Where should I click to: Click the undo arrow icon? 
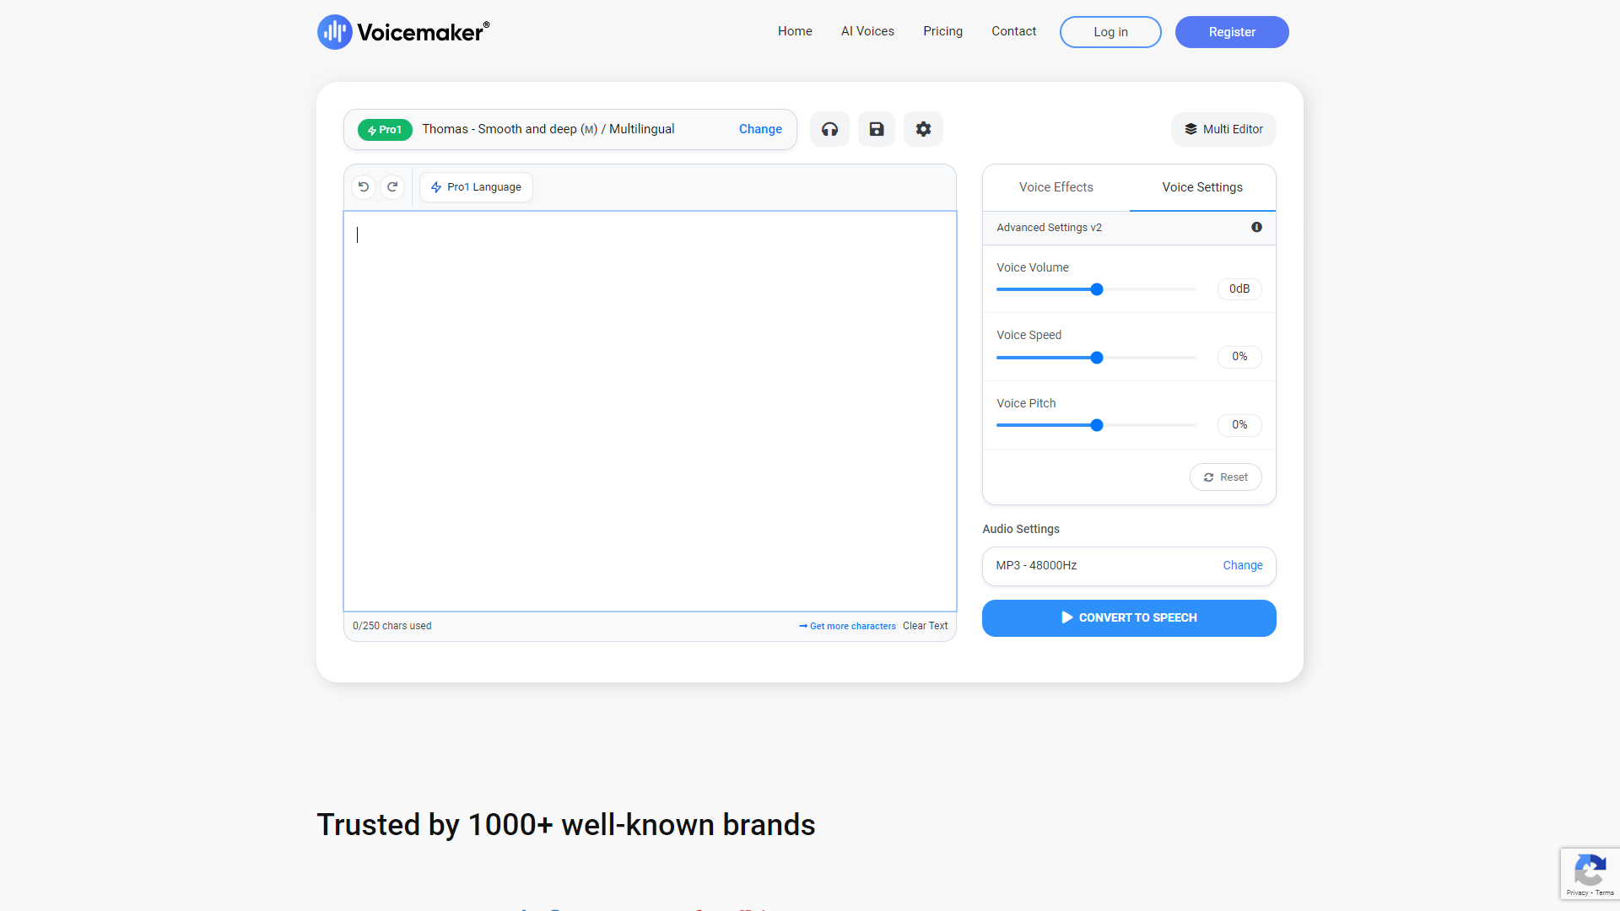click(364, 187)
